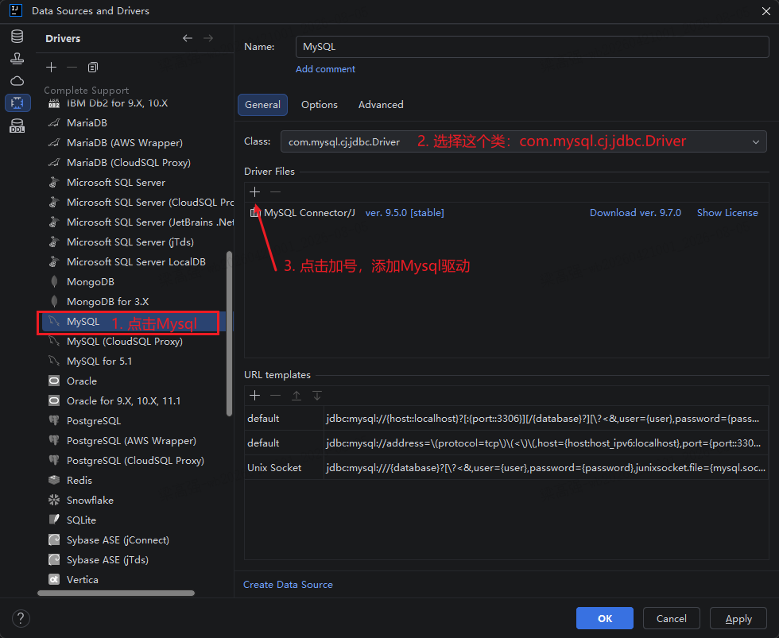Remove driver file with minus icon
The height and width of the screenshot is (638, 779).
point(276,191)
